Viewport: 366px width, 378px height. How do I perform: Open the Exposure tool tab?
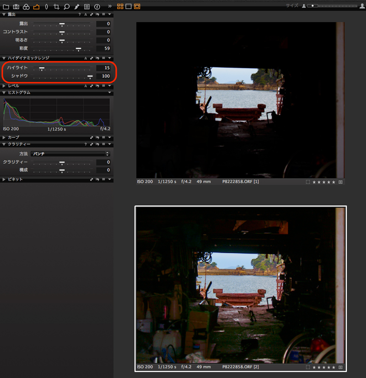pos(36,7)
